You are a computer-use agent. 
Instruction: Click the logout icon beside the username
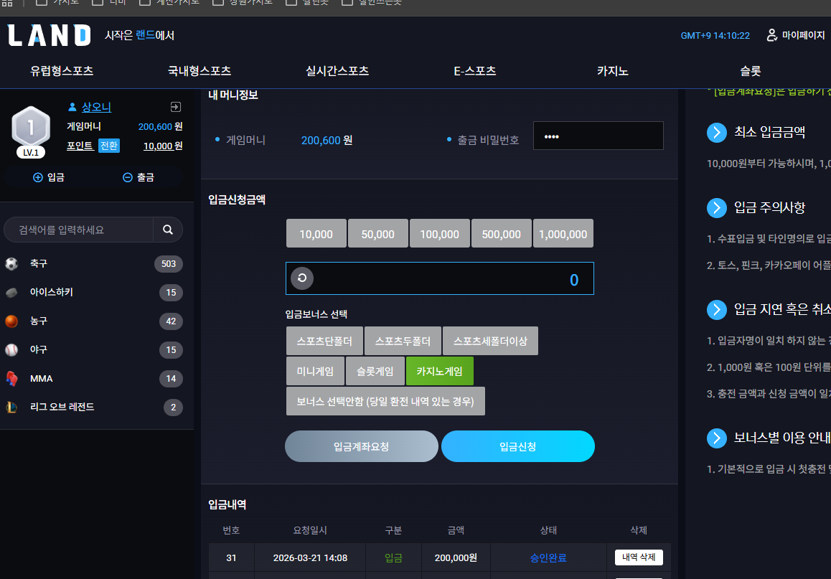pyautogui.click(x=175, y=107)
